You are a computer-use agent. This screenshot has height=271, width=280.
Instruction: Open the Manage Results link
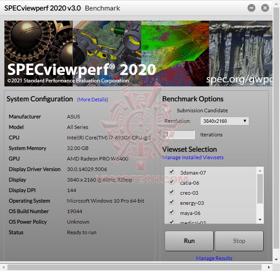point(214,258)
